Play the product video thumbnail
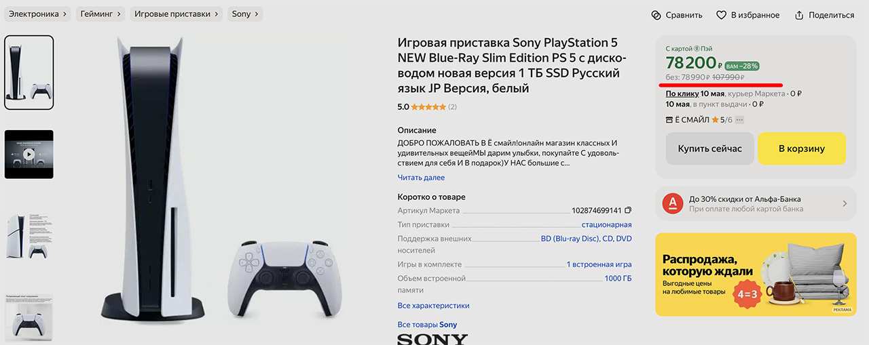 coord(29,154)
